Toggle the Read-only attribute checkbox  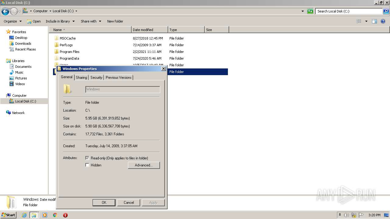coord(87,158)
